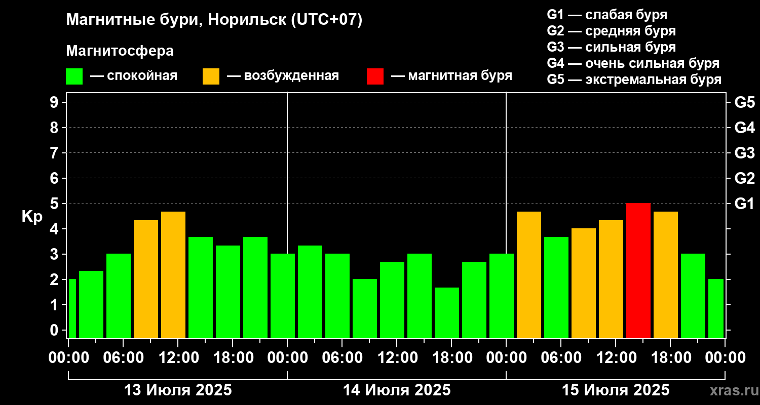
Task: Click the 'Kp' axis label
Action: click(x=32, y=217)
